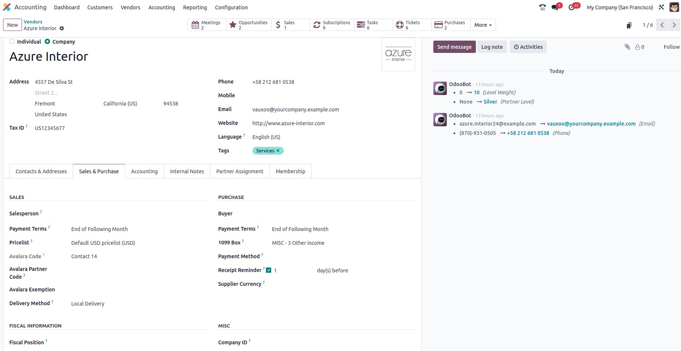This screenshot has width=681, height=351.
Task: Open the Language selection field
Action: pyautogui.click(x=333, y=137)
